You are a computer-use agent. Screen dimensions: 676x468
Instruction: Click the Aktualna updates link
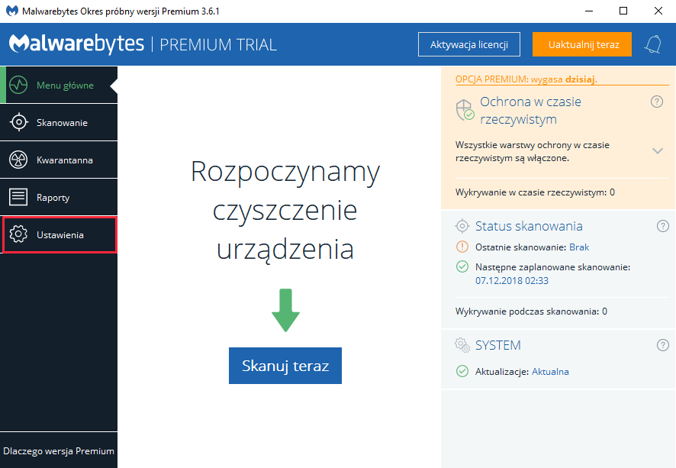(x=550, y=371)
